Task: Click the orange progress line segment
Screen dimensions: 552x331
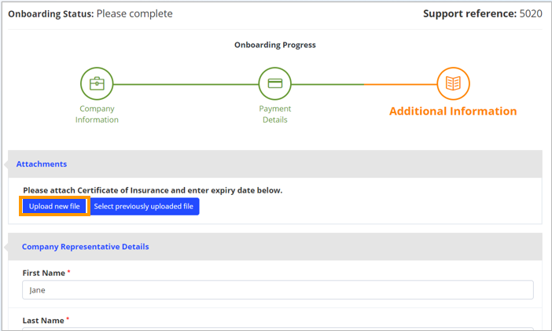Action: 400,84
